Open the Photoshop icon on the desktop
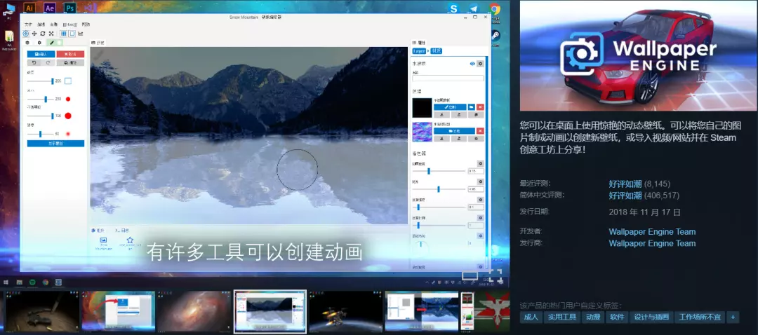 pyautogui.click(x=69, y=8)
